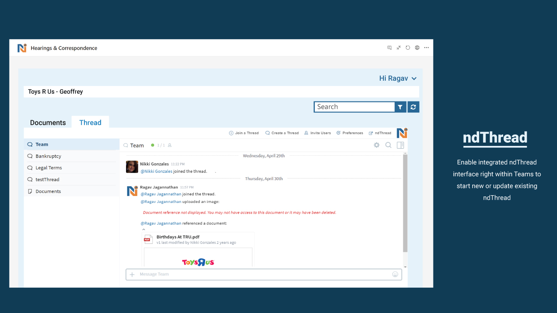Click the circular reload icon in the header
The height and width of the screenshot is (313, 557).
tap(408, 48)
